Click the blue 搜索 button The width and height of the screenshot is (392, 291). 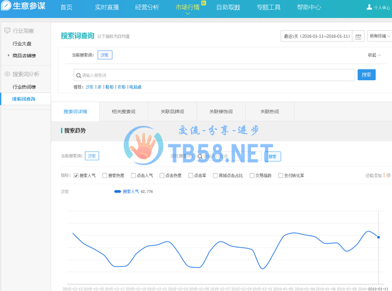pos(366,75)
